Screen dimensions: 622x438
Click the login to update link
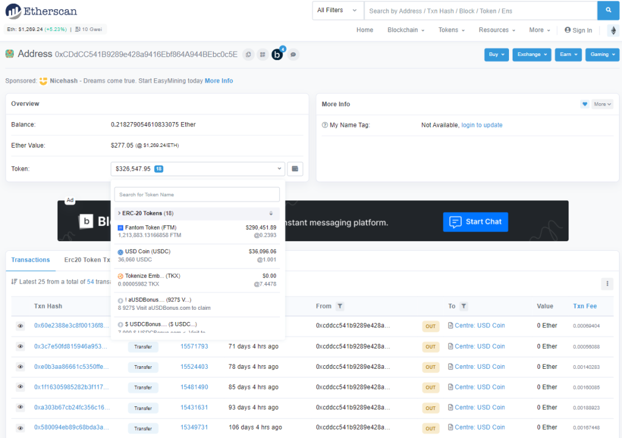[x=482, y=125]
